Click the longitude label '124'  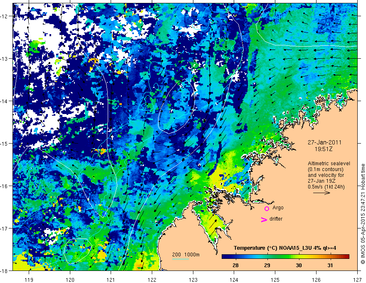[x=234, y=280]
